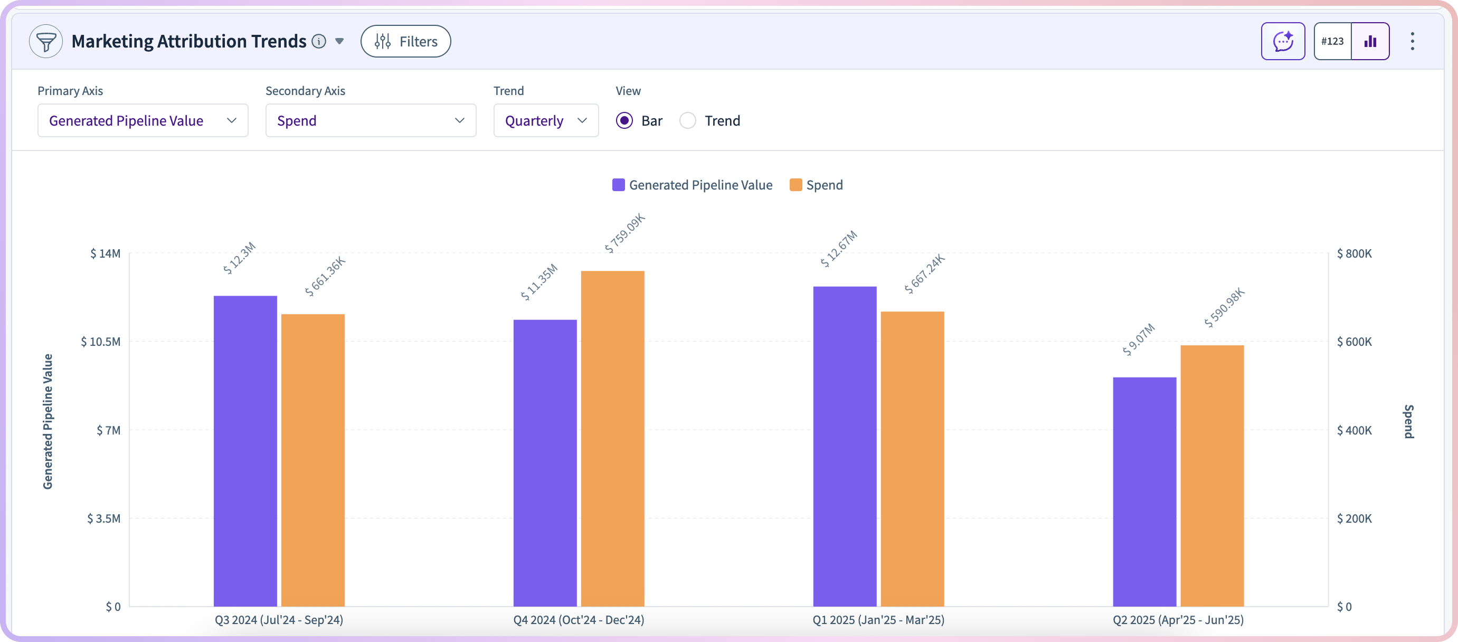
Task: Select the bar chart view icon
Action: [1370, 41]
